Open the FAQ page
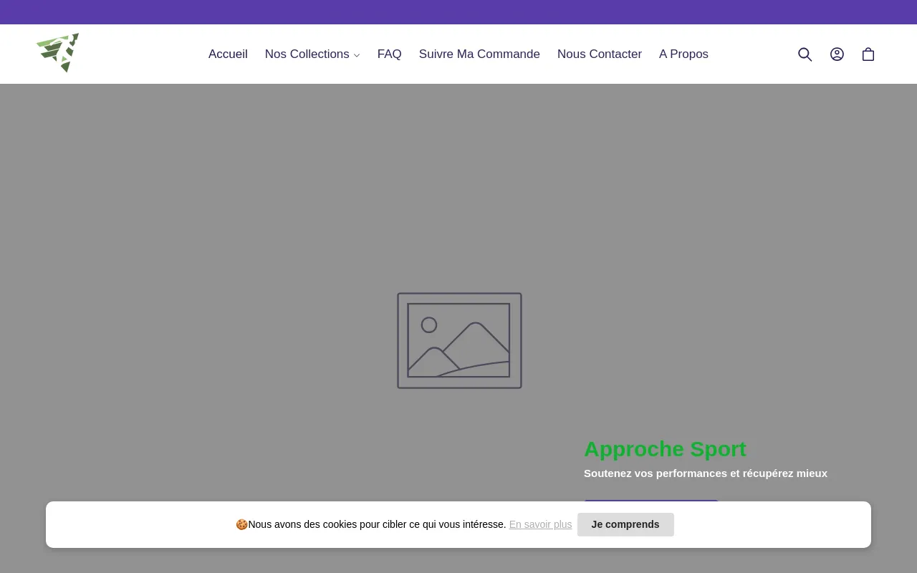 (x=389, y=54)
